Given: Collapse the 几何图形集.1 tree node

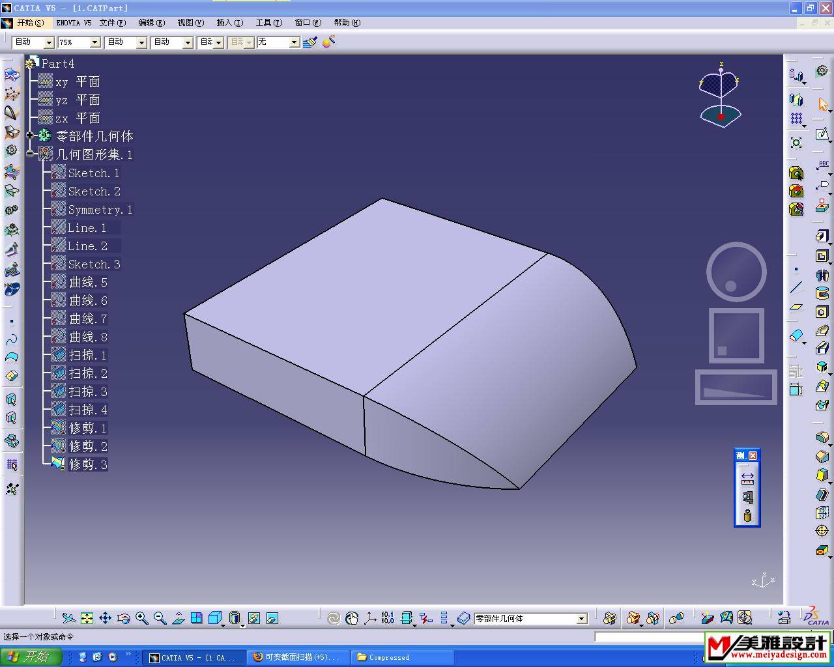Looking at the screenshot, I should coord(30,154).
